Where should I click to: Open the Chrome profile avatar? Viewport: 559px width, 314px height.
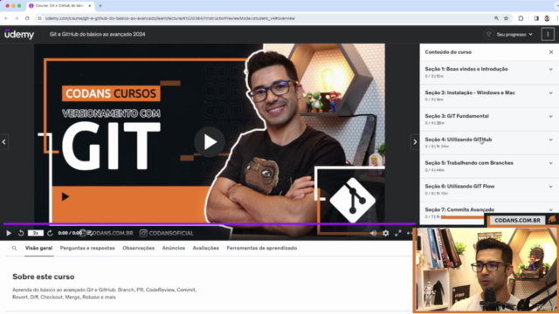tap(548, 18)
